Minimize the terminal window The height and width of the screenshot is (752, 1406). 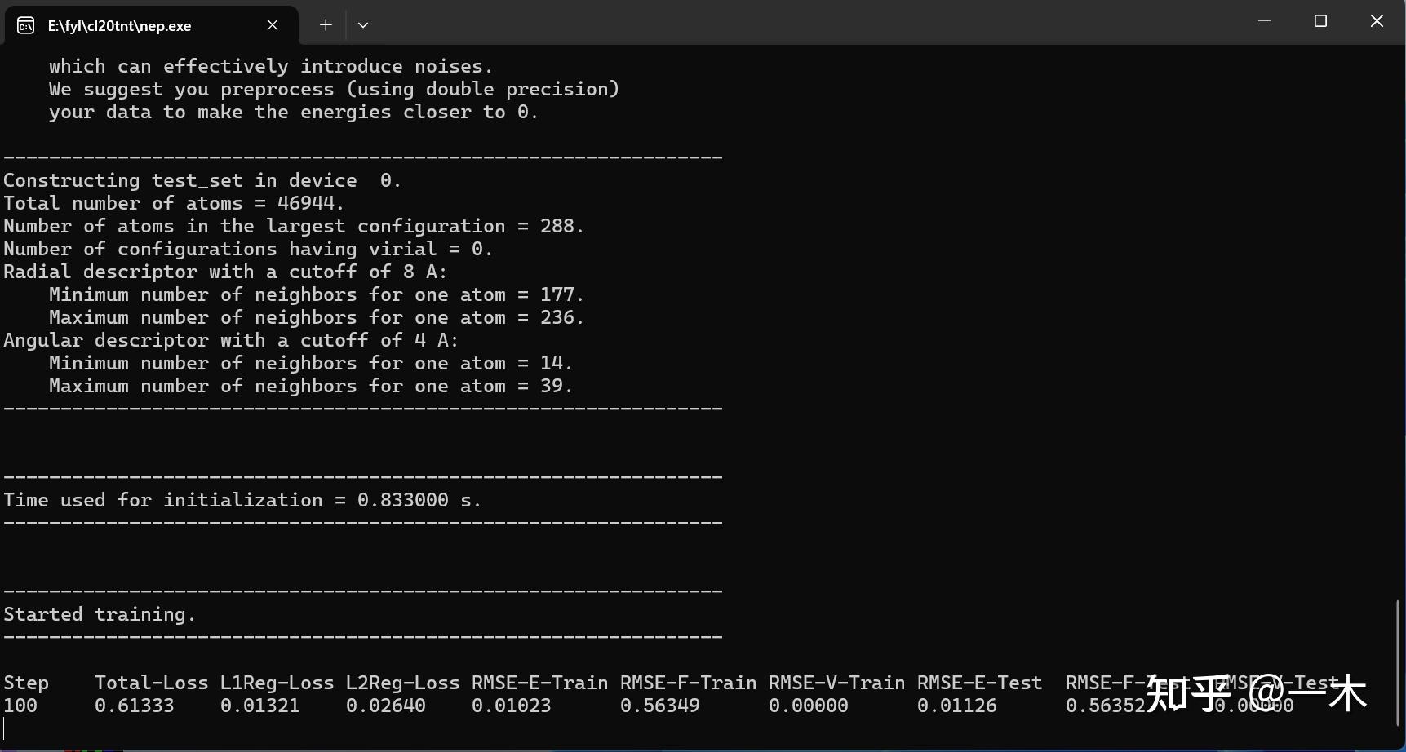pos(1263,21)
